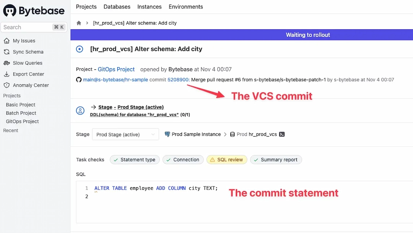Open the Stage dropdown selector
The width and height of the screenshot is (413, 233).
[x=125, y=134]
